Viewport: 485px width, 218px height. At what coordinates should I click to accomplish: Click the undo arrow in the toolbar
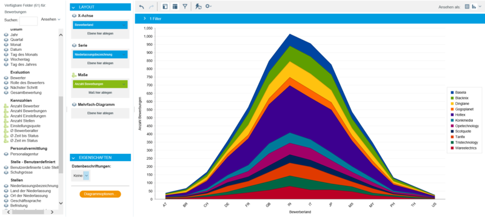pyautogui.click(x=142, y=6)
